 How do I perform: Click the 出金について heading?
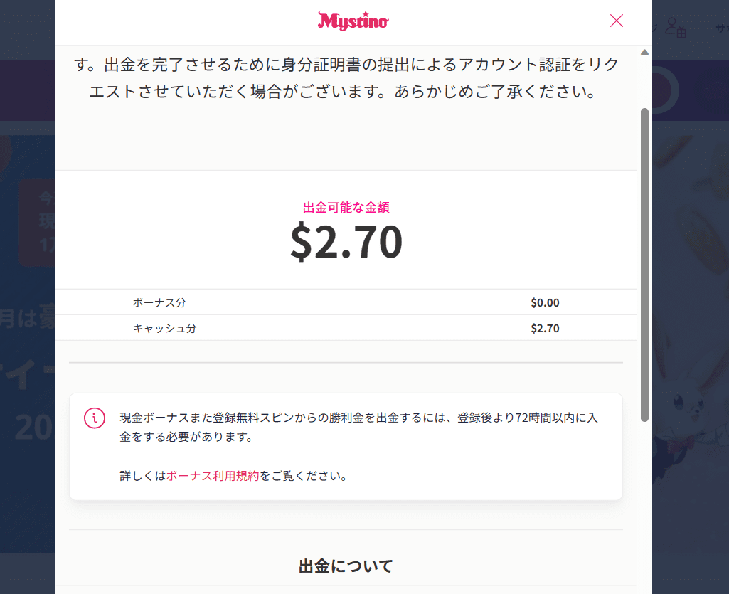click(x=346, y=566)
